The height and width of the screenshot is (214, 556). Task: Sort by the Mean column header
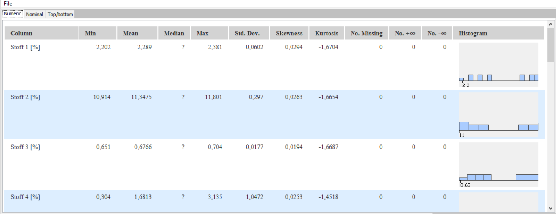(x=137, y=33)
